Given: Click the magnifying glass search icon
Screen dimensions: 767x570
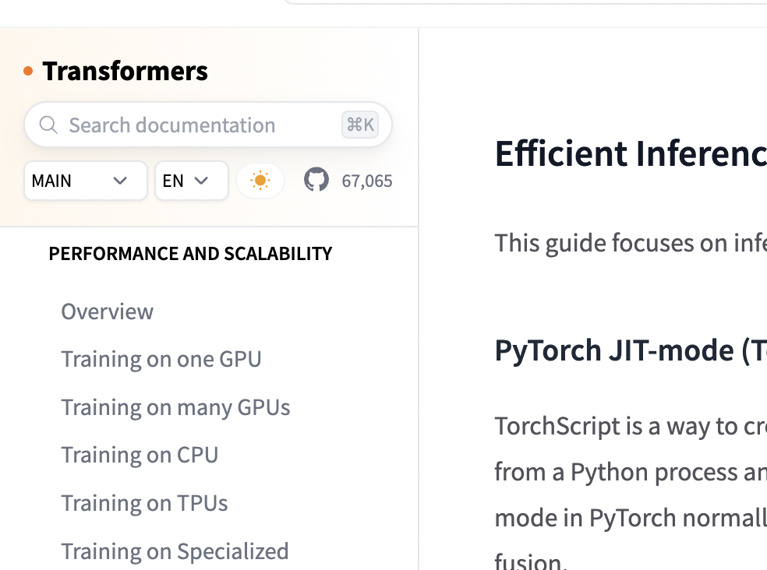Looking at the screenshot, I should click(48, 125).
